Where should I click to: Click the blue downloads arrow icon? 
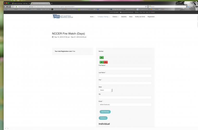tap(188, 7)
